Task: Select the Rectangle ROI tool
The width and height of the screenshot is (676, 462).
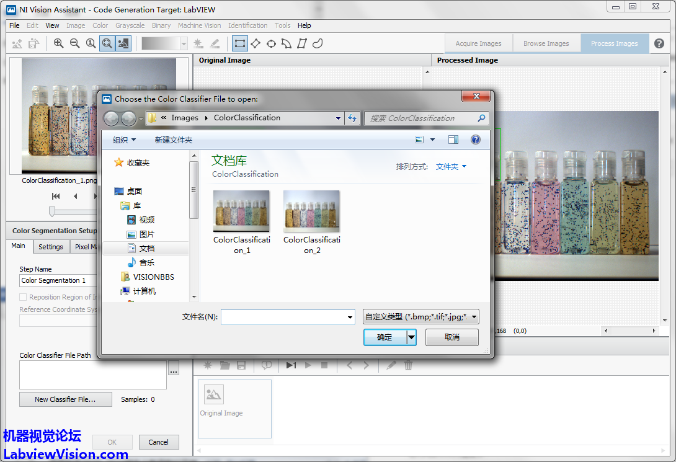Action: click(239, 43)
